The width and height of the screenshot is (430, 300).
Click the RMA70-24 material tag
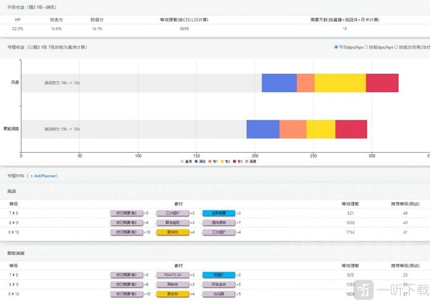click(172, 275)
